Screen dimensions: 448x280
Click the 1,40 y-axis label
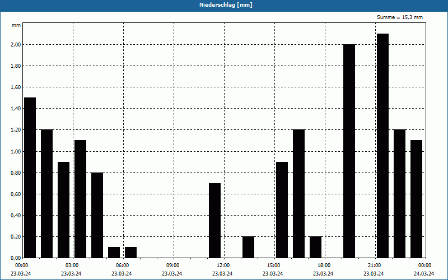click(x=16, y=109)
